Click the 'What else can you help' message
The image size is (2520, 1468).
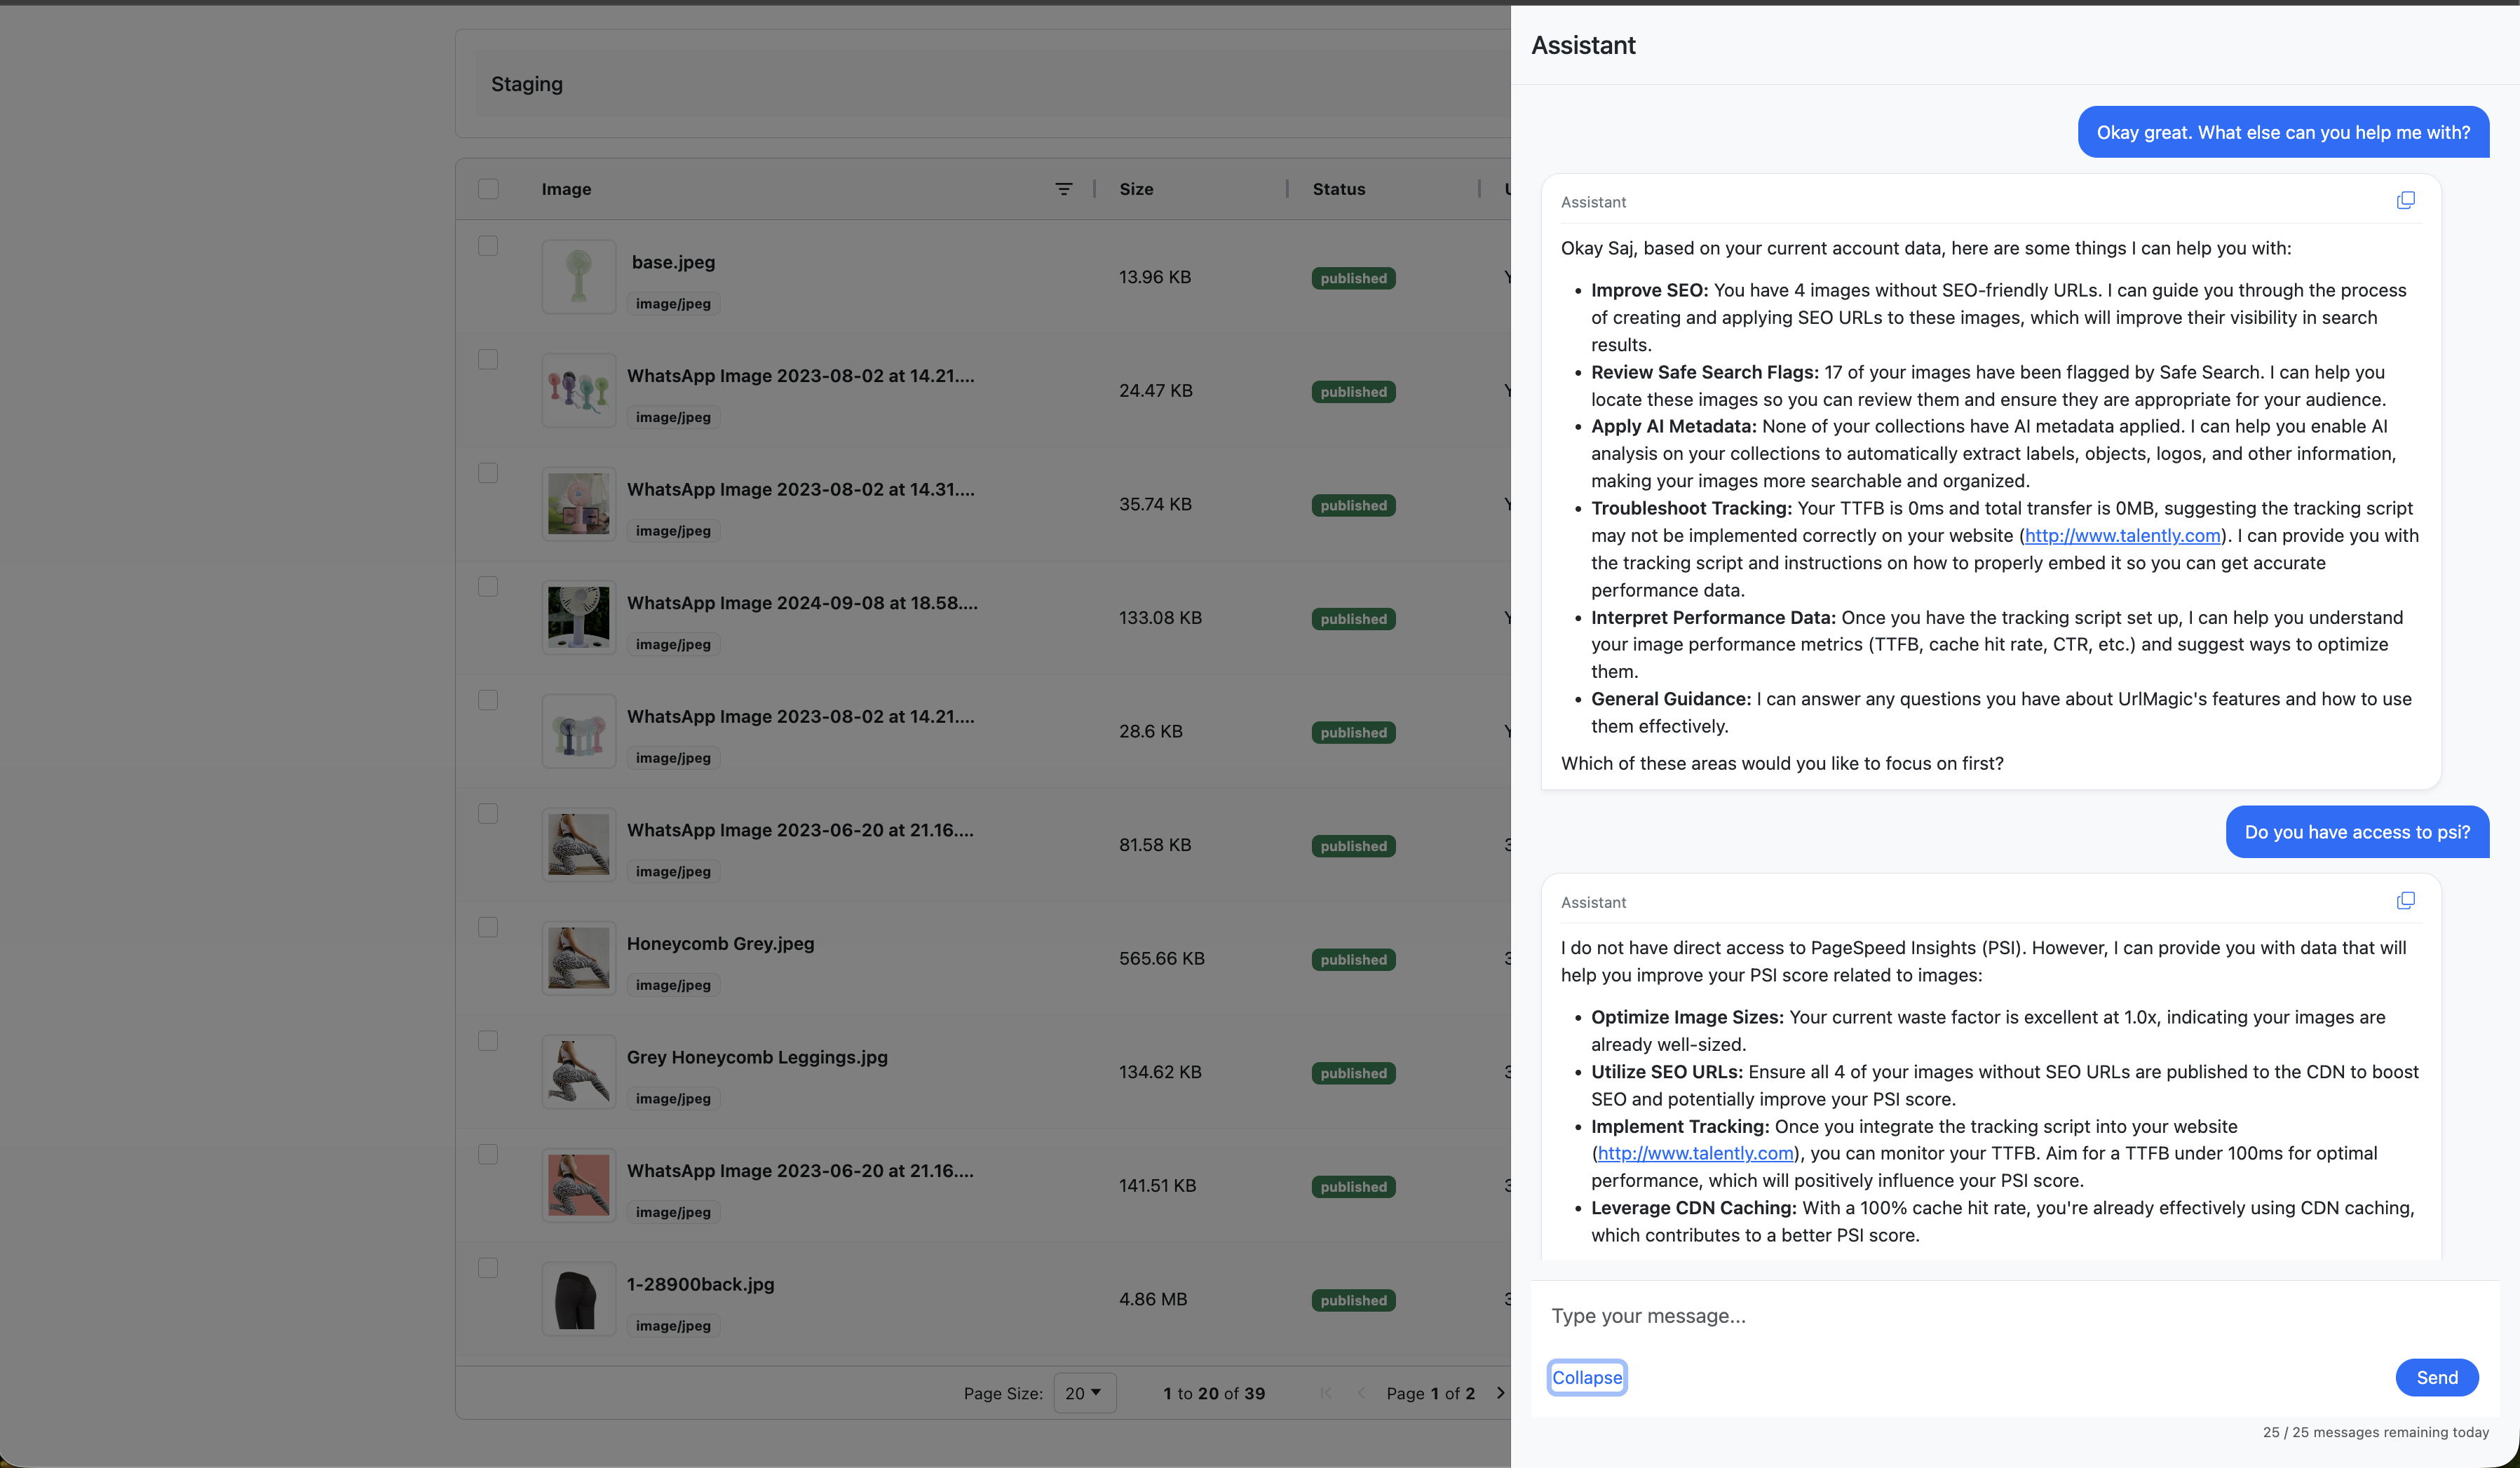[2283, 132]
